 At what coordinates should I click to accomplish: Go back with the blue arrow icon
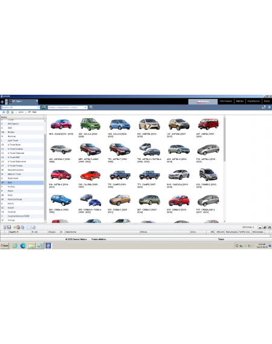click(x=4, y=112)
